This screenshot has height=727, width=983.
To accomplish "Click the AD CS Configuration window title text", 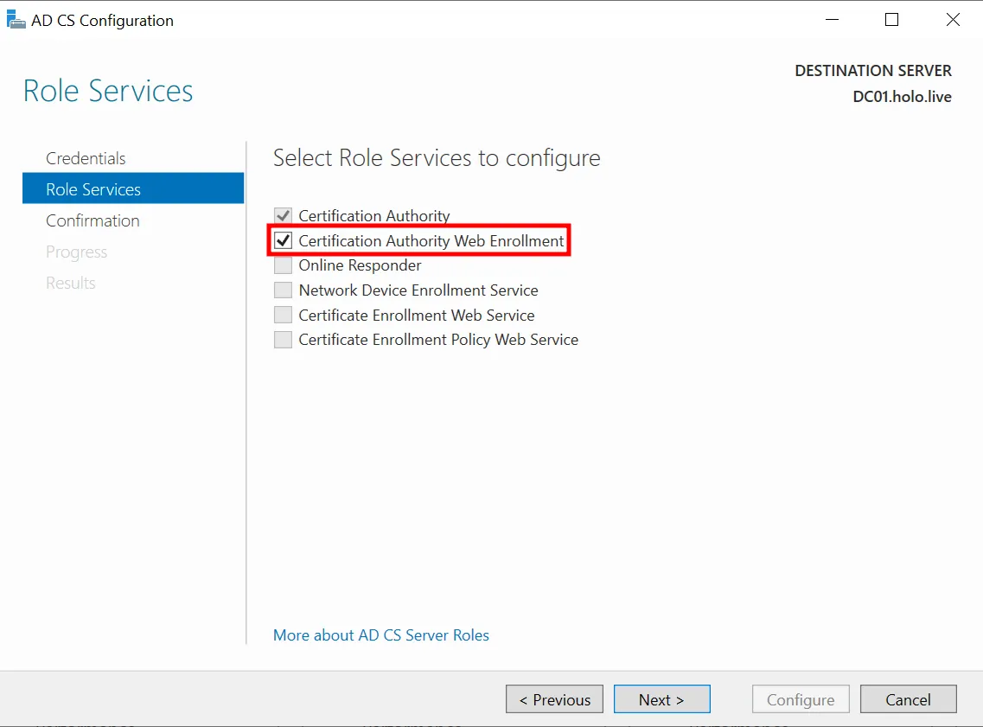I will pos(102,21).
